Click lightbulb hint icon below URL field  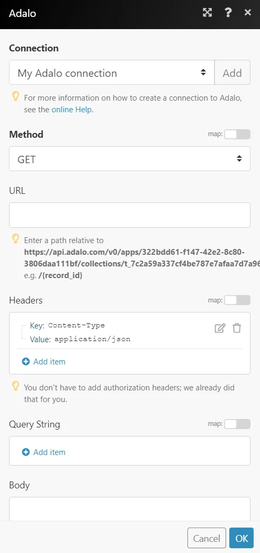point(15,239)
